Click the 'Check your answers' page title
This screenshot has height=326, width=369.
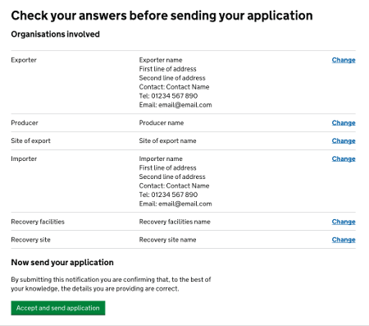pyautogui.click(x=162, y=16)
